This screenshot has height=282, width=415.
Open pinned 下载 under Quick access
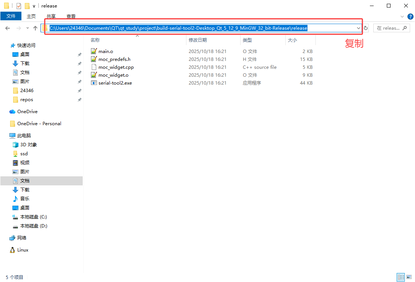coord(25,63)
